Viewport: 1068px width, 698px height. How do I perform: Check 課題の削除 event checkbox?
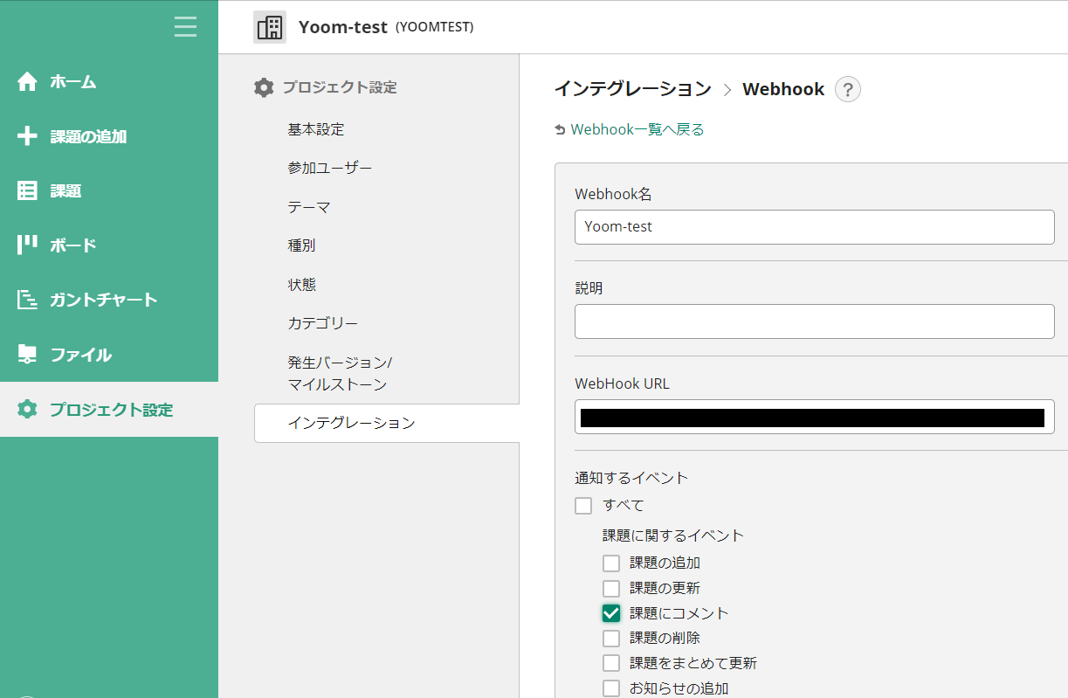pos(611,639)
